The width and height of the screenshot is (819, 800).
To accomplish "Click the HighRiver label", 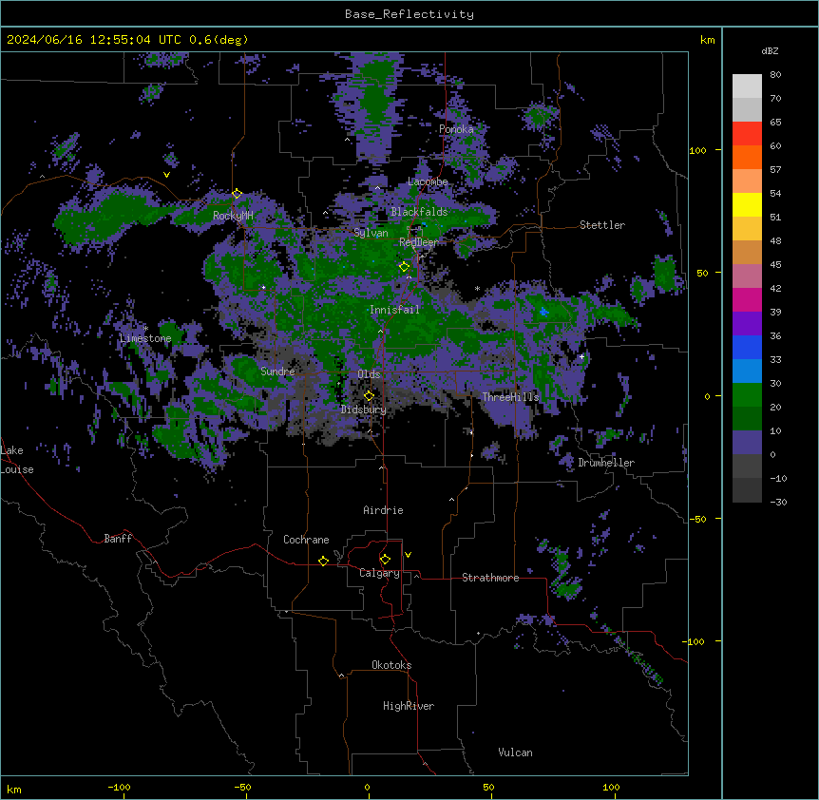I will click(409, 706).
